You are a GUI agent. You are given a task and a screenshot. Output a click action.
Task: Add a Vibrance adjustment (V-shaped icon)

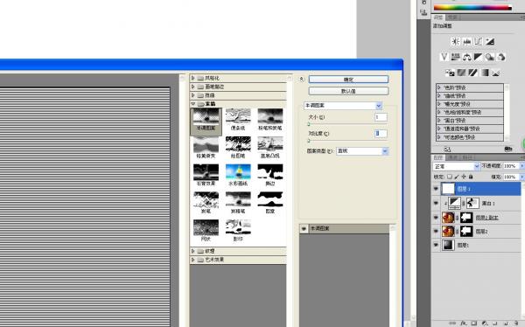coord(444,57)
